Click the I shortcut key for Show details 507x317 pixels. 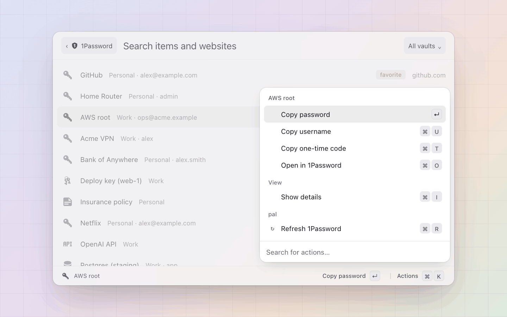pyautogui.click(x=437, y=197)
